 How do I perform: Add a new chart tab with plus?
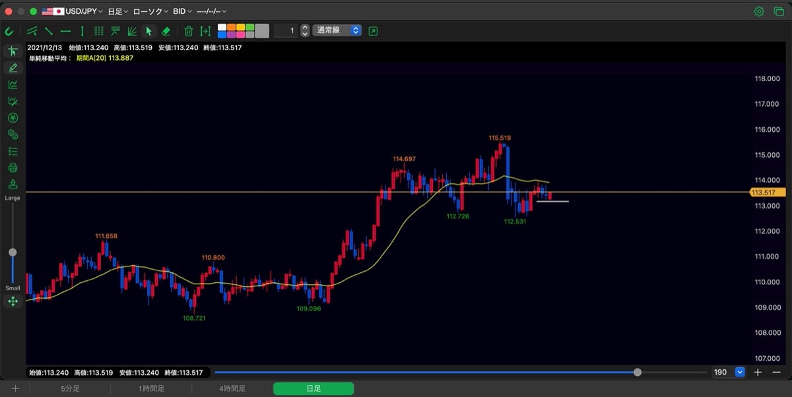tap(15, 388)
